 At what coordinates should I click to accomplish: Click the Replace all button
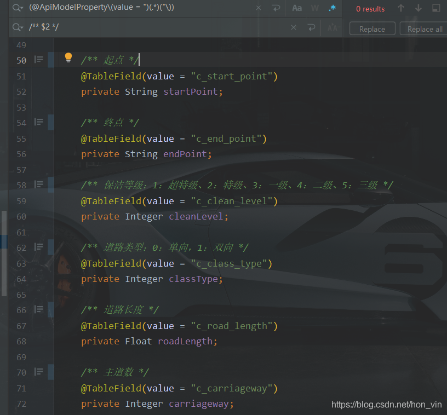point(423,28)
